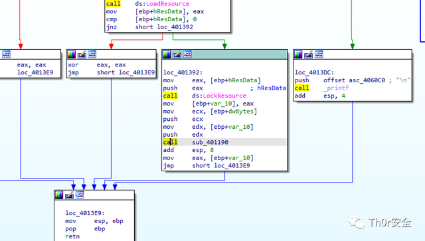Select the label line loc_401392:
425x241 pixels.
click(183, 72)
